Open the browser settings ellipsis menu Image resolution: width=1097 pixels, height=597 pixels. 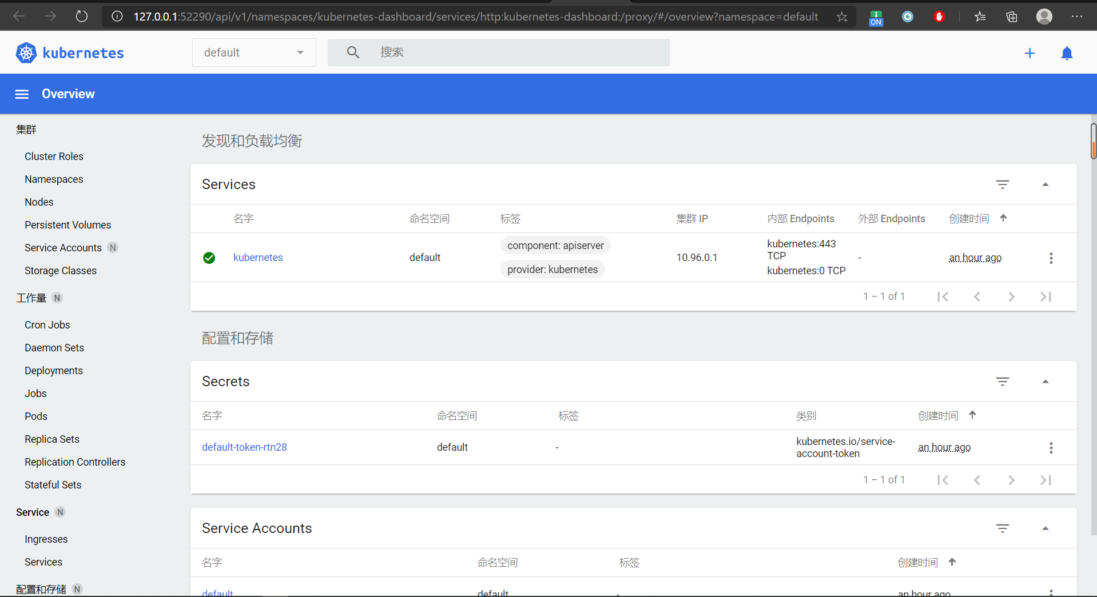pos(1076,17)
